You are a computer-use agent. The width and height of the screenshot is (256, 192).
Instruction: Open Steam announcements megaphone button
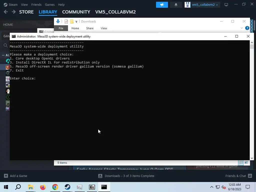(x=162, y=5)
